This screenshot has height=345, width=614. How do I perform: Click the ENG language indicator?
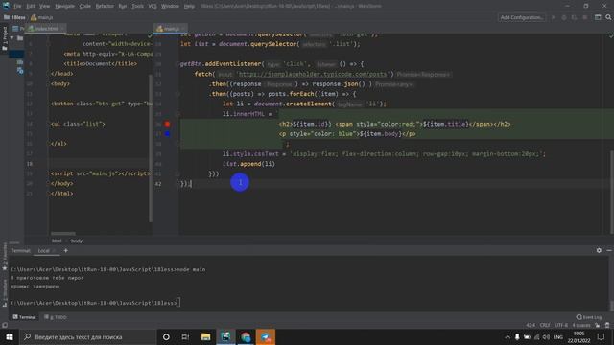point(558,337)
